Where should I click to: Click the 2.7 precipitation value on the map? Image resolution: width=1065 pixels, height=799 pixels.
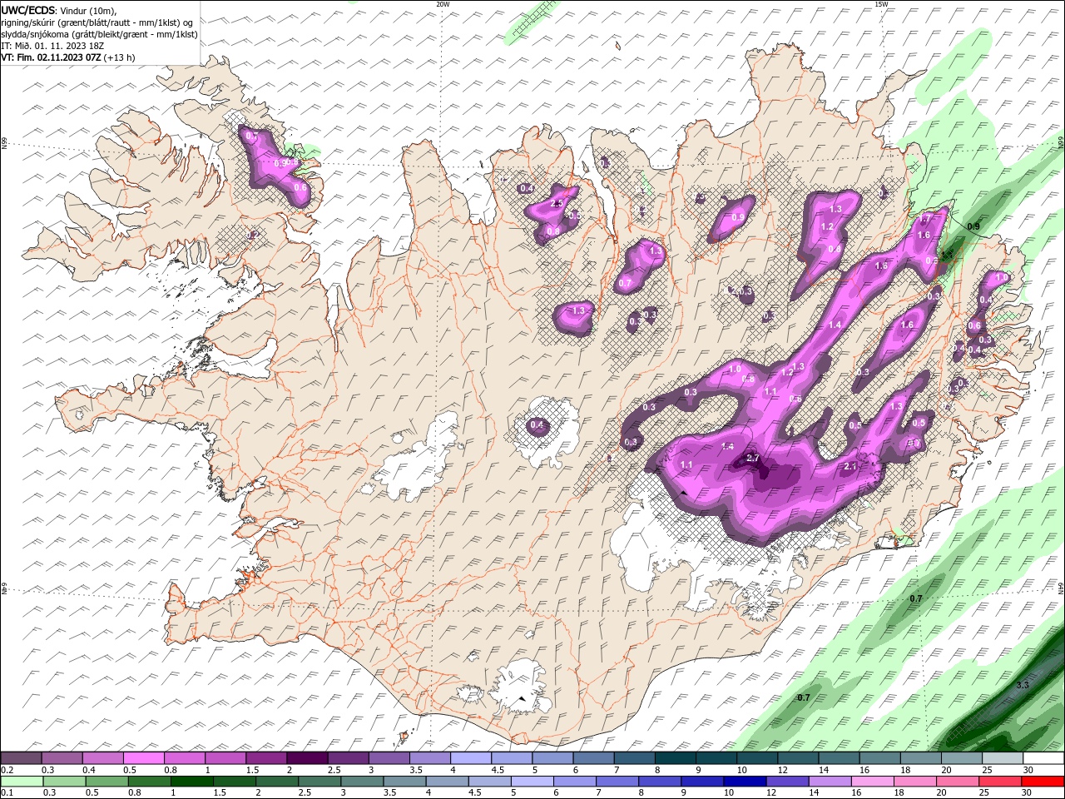coord(753,458)
